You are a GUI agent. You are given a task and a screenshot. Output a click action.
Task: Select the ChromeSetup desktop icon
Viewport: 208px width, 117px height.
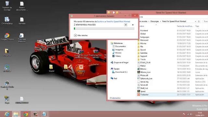pyautogui.click(x=7, y=21)
